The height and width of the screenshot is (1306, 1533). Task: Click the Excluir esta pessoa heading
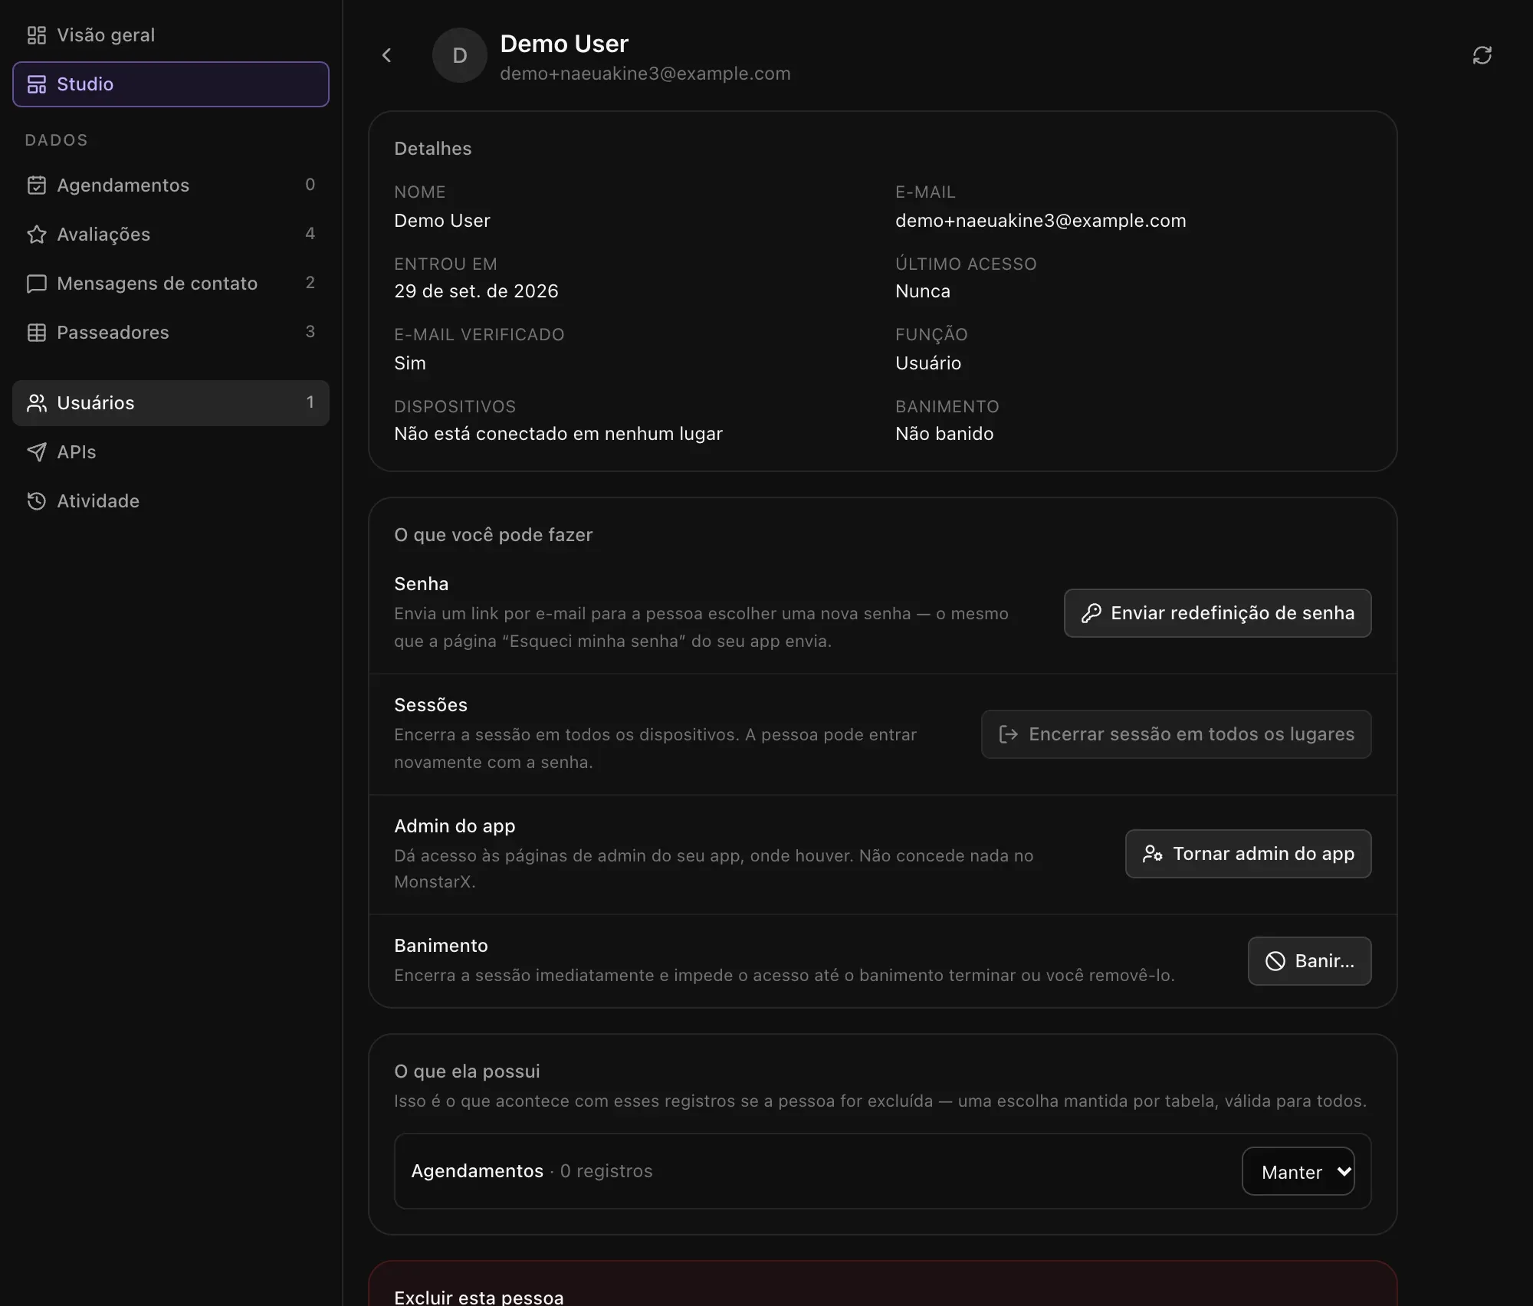(x=479, y=1297)
